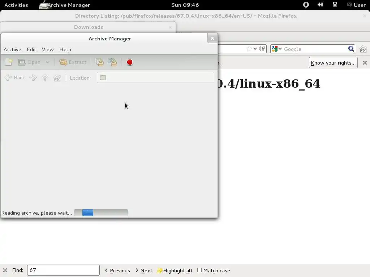Open the Activities overview
370x277 pixels.
click(16, 5)
